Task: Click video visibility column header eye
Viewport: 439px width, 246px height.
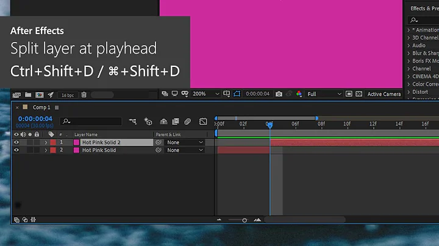Action: click(16, 135)
